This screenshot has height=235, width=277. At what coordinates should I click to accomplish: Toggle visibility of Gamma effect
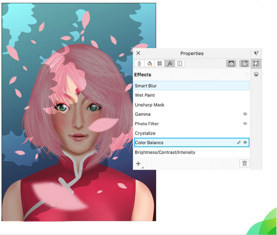[245, 114]
